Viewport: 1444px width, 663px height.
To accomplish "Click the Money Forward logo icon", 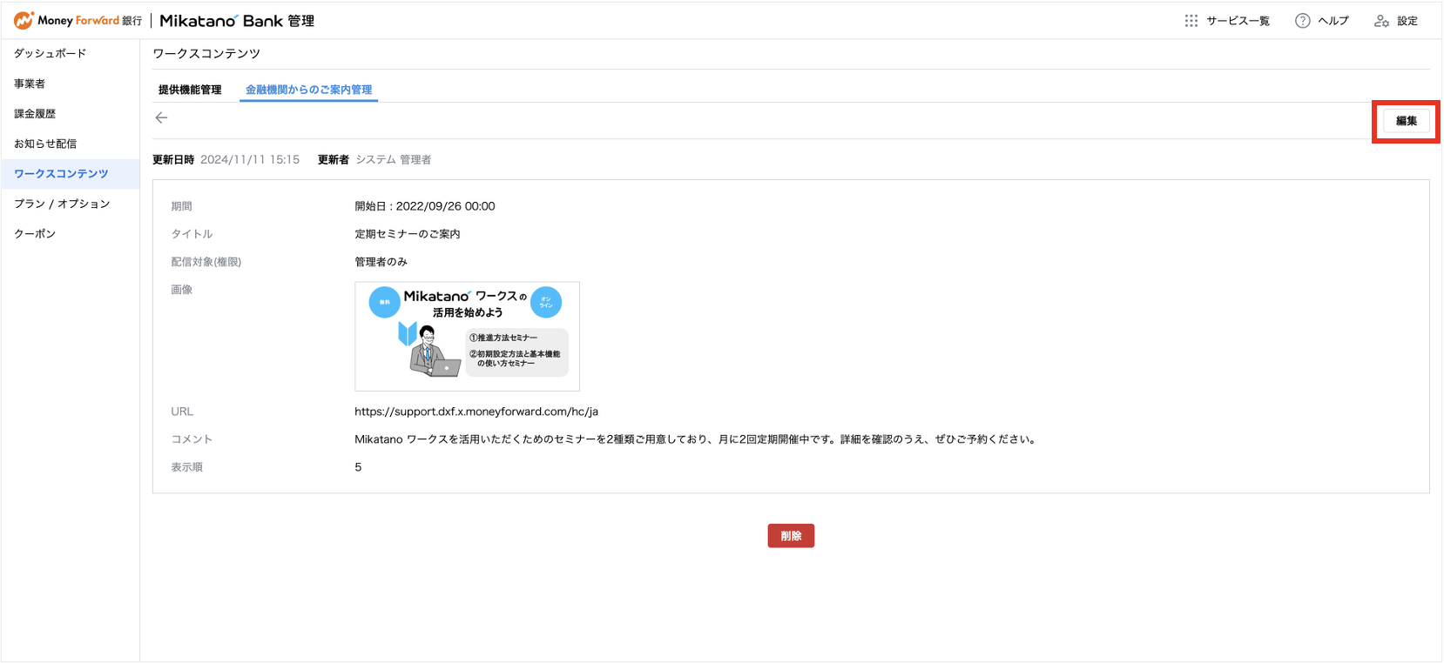I will click(x=24, y=20).
